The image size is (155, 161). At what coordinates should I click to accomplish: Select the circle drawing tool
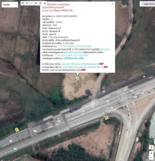pyautogui.click(x=40, y=3)
